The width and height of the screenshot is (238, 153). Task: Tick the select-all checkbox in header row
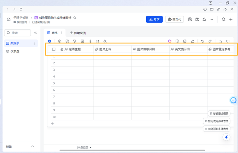tap(54, 49)
